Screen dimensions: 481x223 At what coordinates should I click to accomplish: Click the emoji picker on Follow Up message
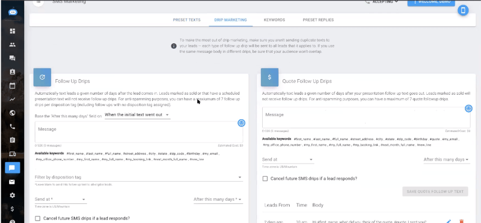pos(242,123)
